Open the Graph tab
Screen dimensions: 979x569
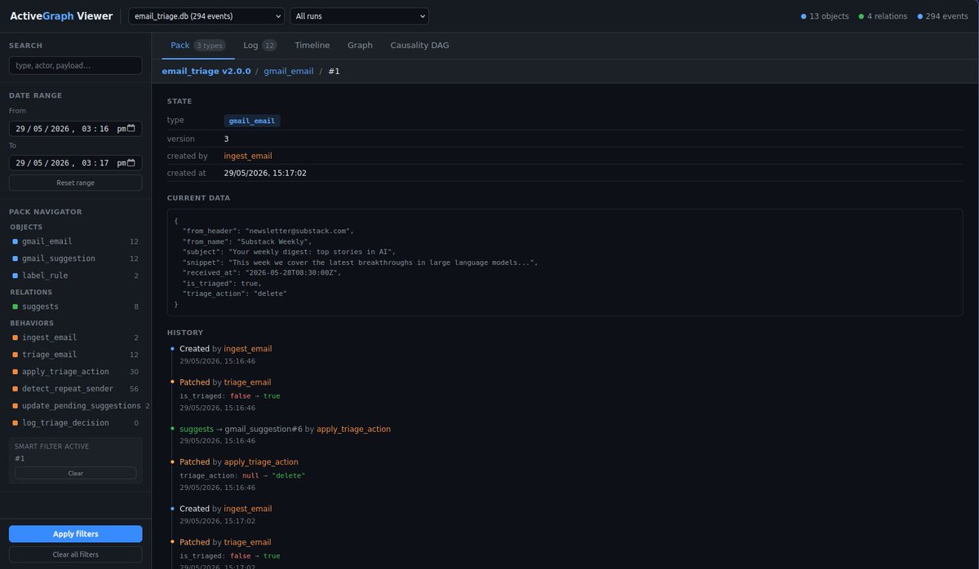tap(360, 46)
